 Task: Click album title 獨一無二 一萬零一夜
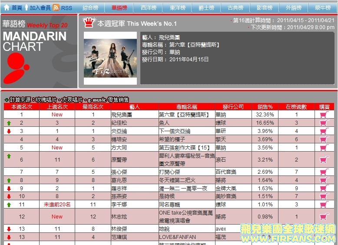pos(183,189)
